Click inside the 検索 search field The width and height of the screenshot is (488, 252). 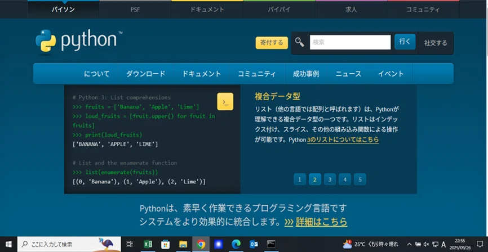point(350,42)
